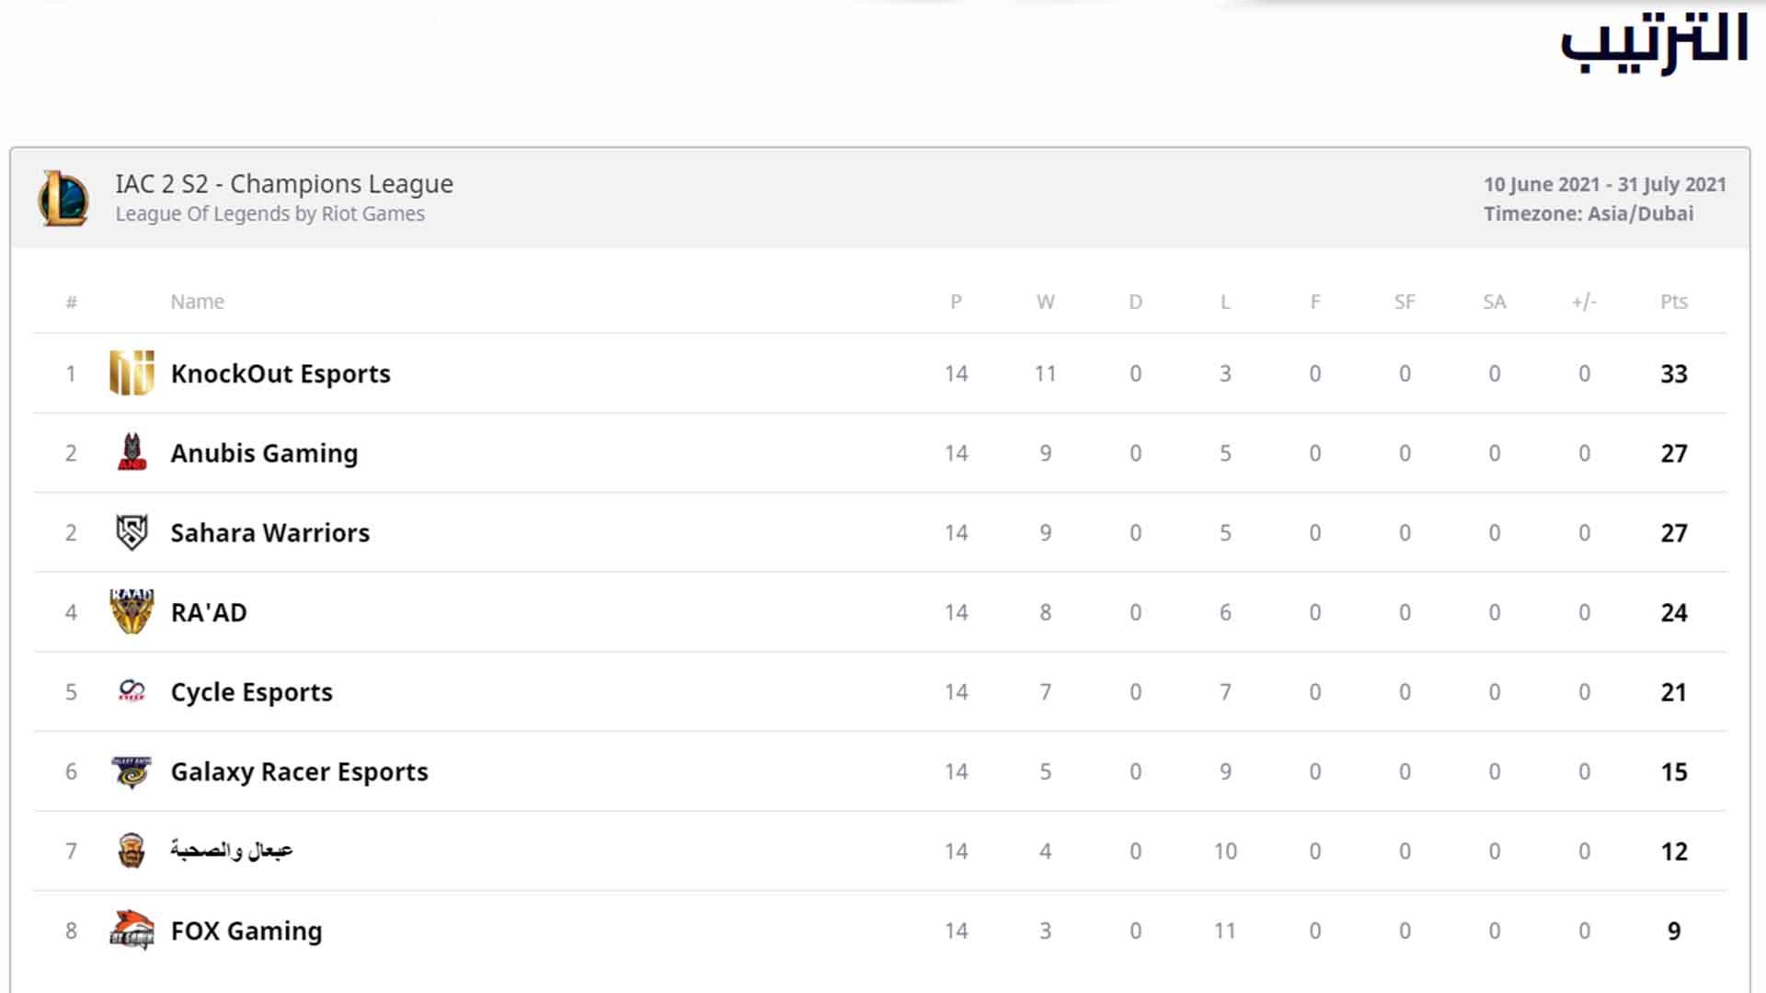Click the Pts column header

coord(1674,302)
